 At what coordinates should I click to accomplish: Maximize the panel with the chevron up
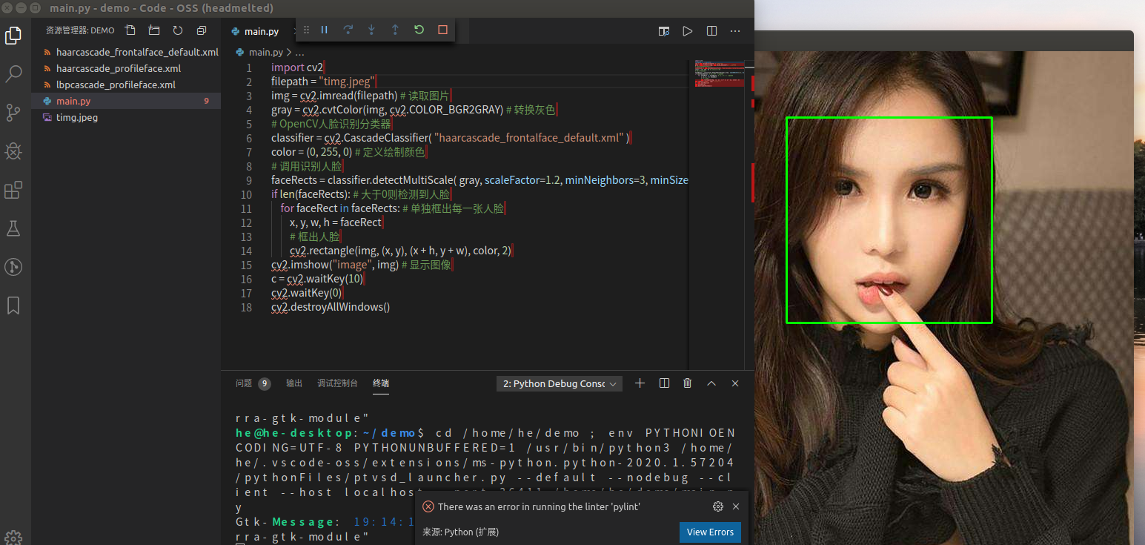[711, 383]
